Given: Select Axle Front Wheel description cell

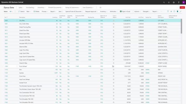Looking at the screenshot, I should (24, 79).
